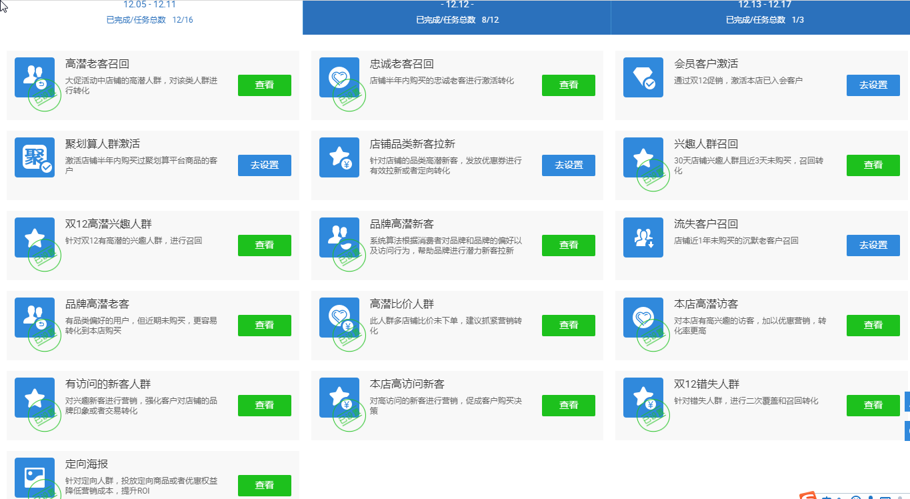Click 查看 for 有访问的新客人群
Viewport: 910px width, 499px height.
[x=265, y=406]
